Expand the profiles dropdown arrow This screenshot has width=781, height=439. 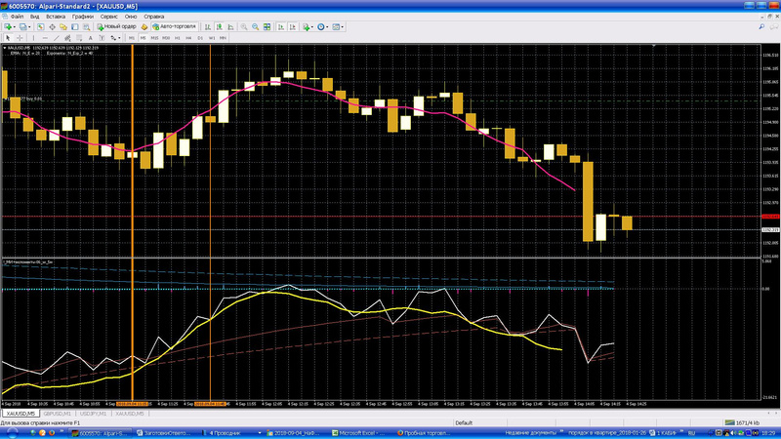coord(31,27)
